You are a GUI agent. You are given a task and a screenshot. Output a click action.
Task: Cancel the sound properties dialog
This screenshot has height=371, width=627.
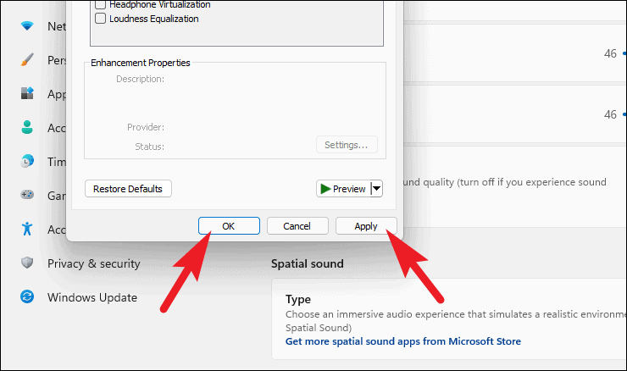tap(297, 226)
